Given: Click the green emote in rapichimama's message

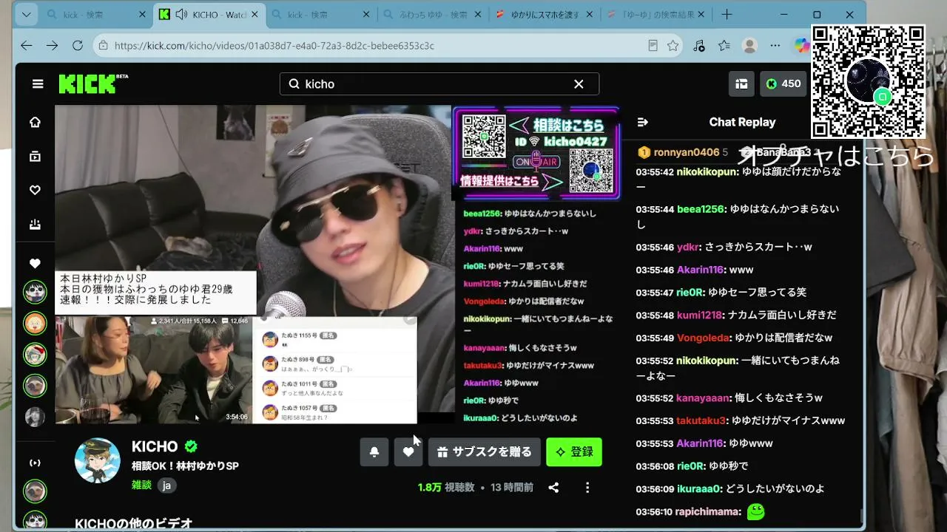Looking at the screenshot, I should [755, 511].
